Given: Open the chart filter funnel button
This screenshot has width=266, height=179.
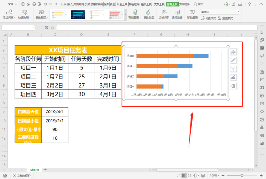Looking at the screenshot, I should tap(233, 69).
